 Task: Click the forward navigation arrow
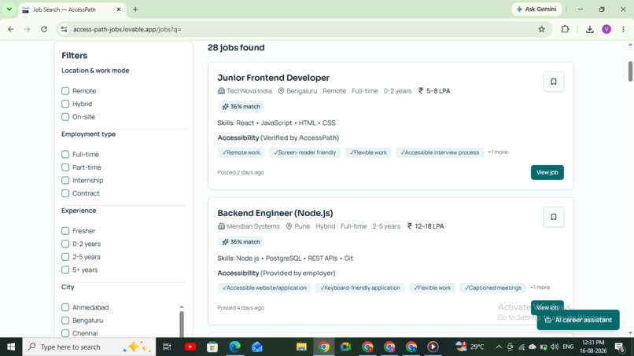(x=27, y=29)
